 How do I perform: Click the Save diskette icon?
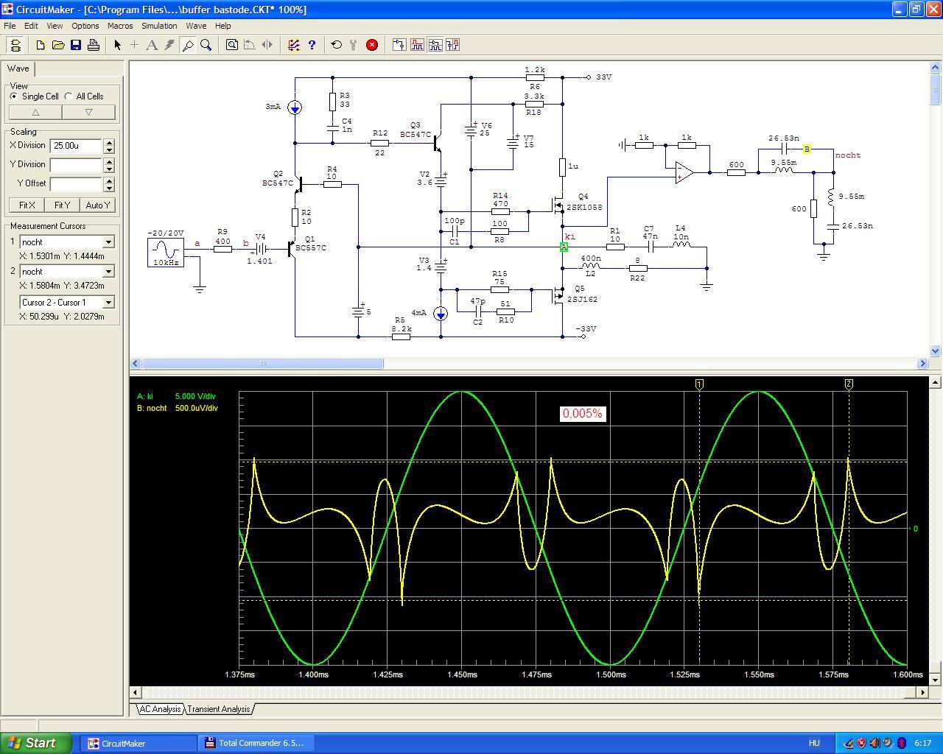pos(76,45)
